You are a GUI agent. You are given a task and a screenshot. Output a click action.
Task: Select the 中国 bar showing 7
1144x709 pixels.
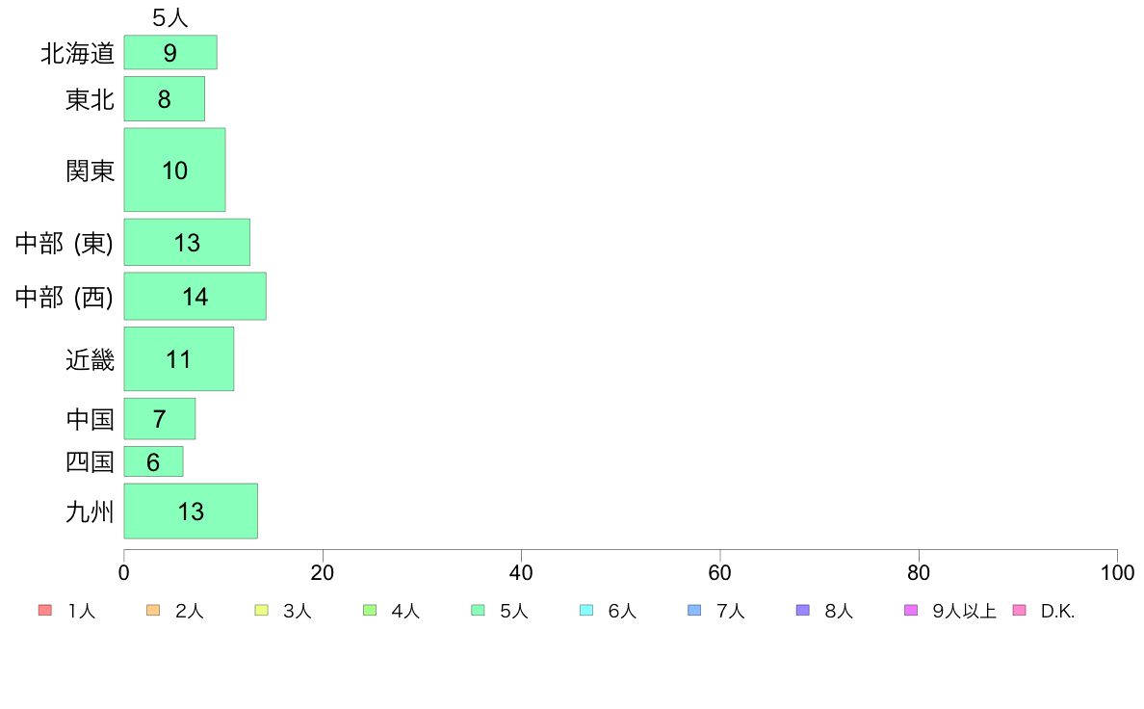pos(160,419)
